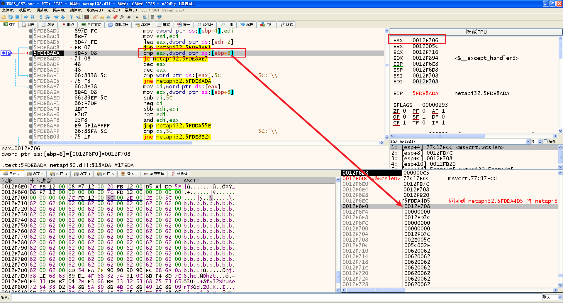Viewport: 563px width, 303px height.
Task: Toggle breakpoint dot at 5FDE8AE7
Action: 30,87
